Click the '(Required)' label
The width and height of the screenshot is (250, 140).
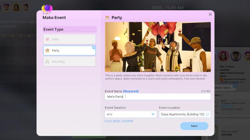(131, 91)
